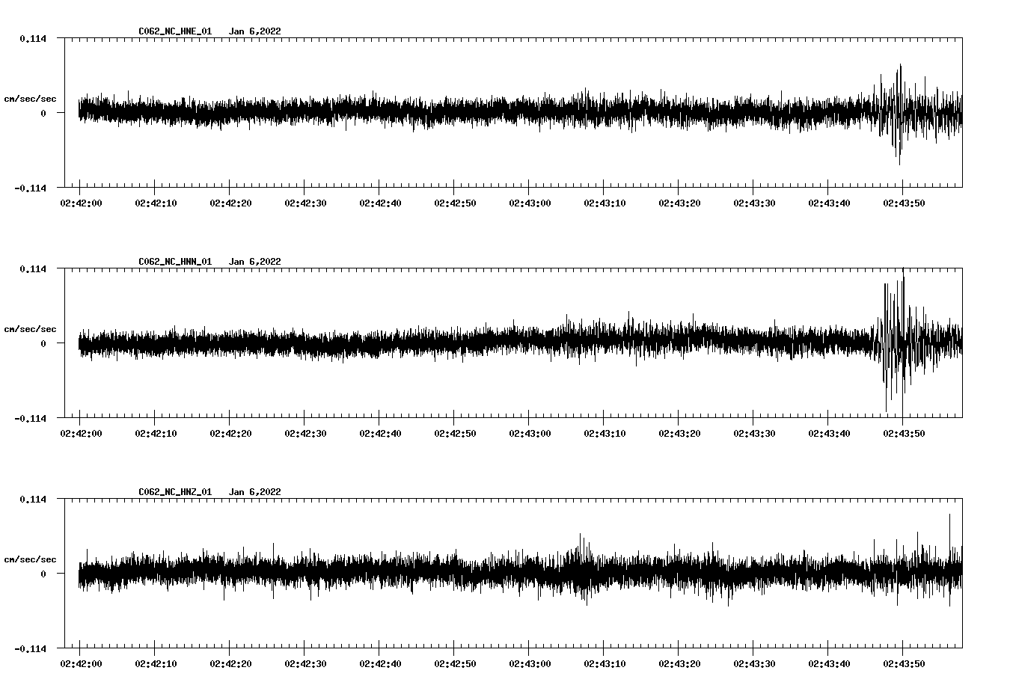Click the -0.114 lower axis value on HNZ plot
Viewport: 1016px width, 691px height.
30,648
